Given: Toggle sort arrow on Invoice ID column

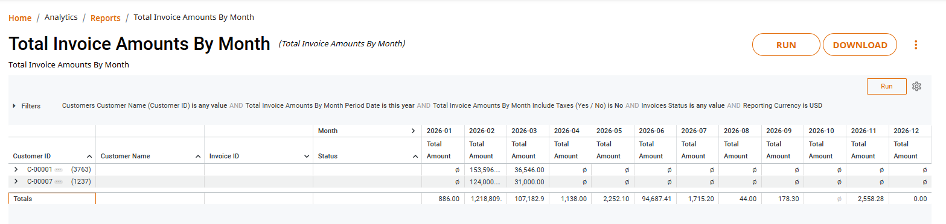Looking at the screenshot, I should click(x=307, y=156).
